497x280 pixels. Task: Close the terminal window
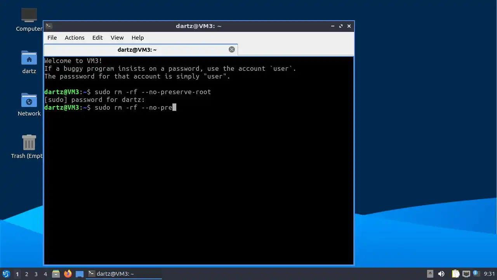(349, 26)
